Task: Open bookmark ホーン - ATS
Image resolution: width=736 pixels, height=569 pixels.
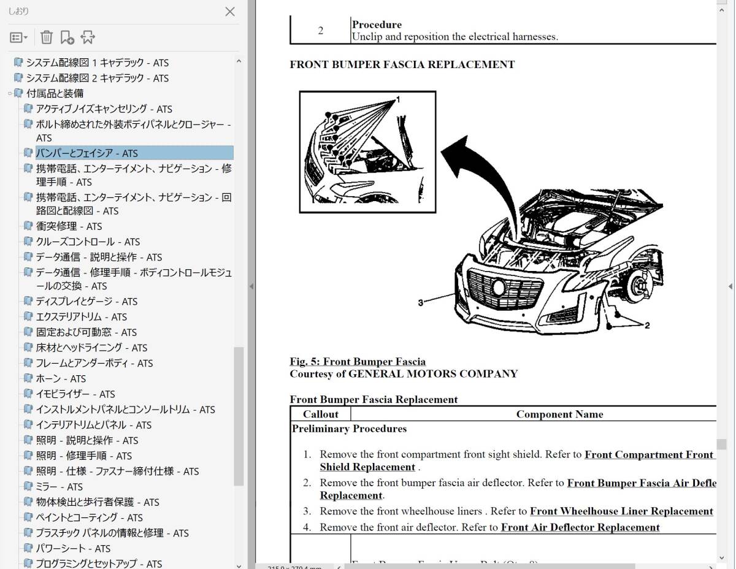Action: [x=61, y=379]
